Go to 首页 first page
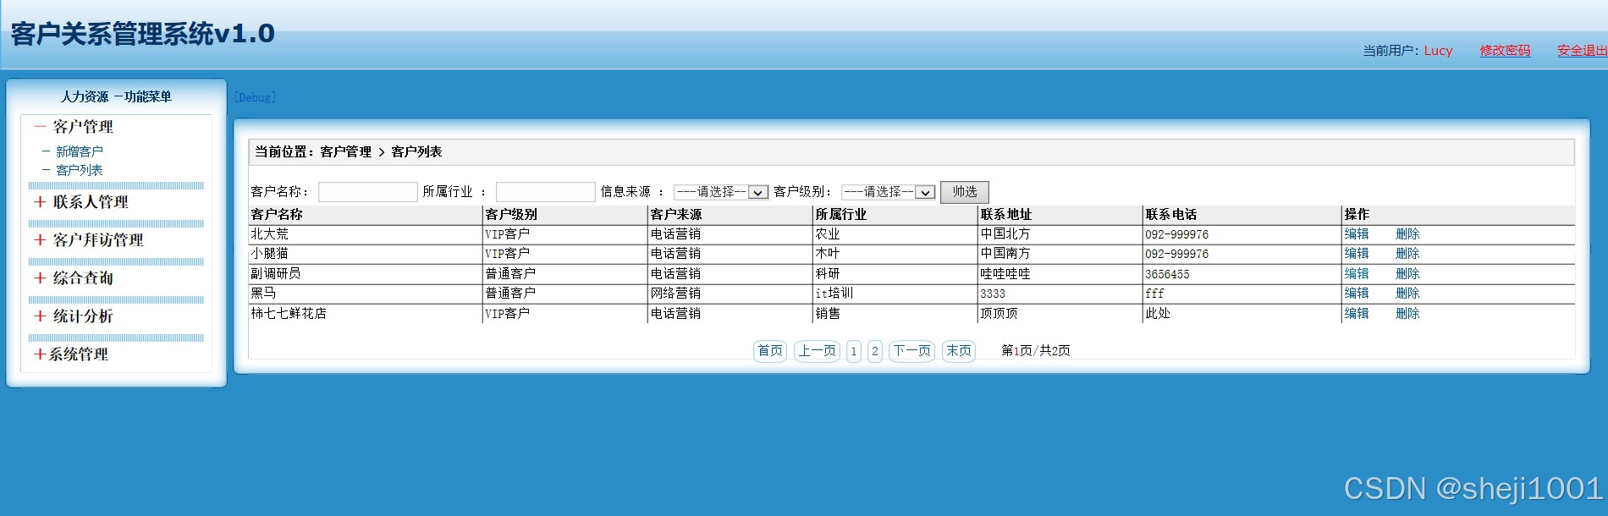 tap(770, 351)
